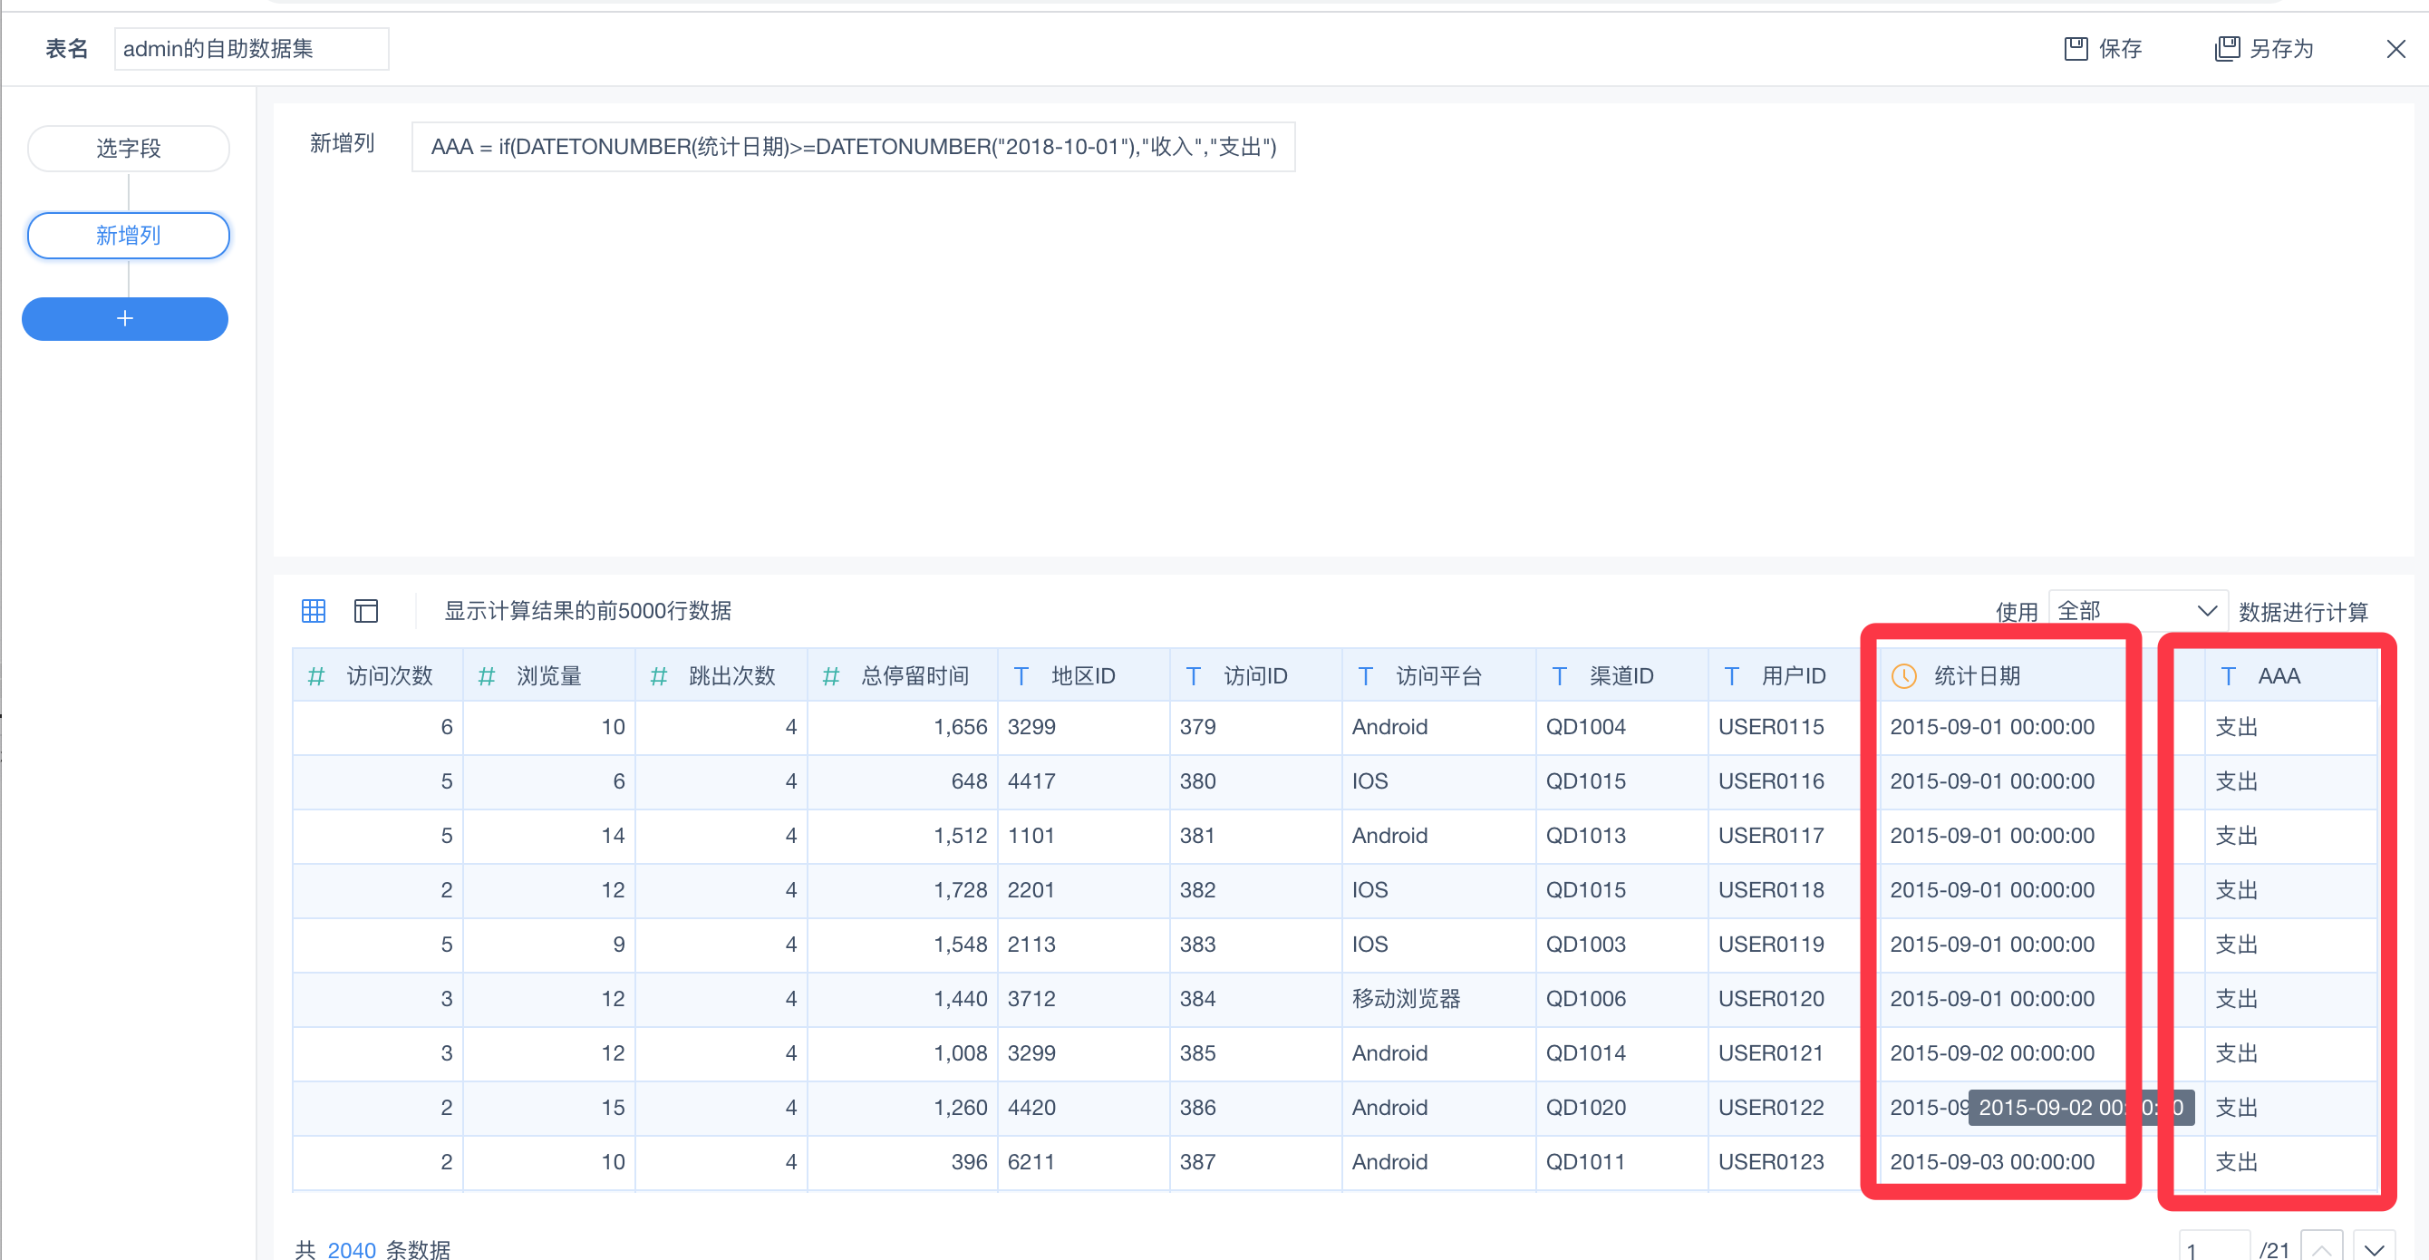Go to previous page with up chevron
The image size is (2429, 1260).
click(x=2321, y=1249)
